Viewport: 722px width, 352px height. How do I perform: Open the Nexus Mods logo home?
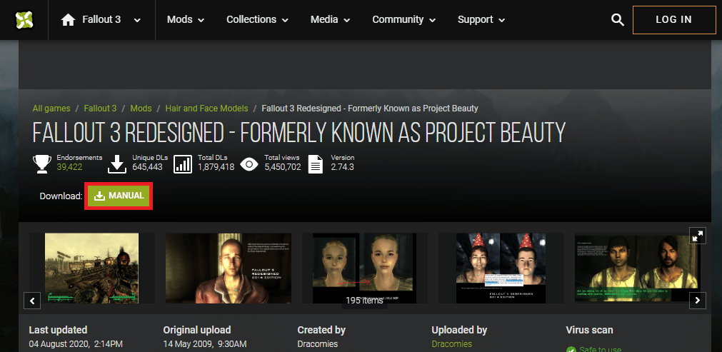click(24, 20)
